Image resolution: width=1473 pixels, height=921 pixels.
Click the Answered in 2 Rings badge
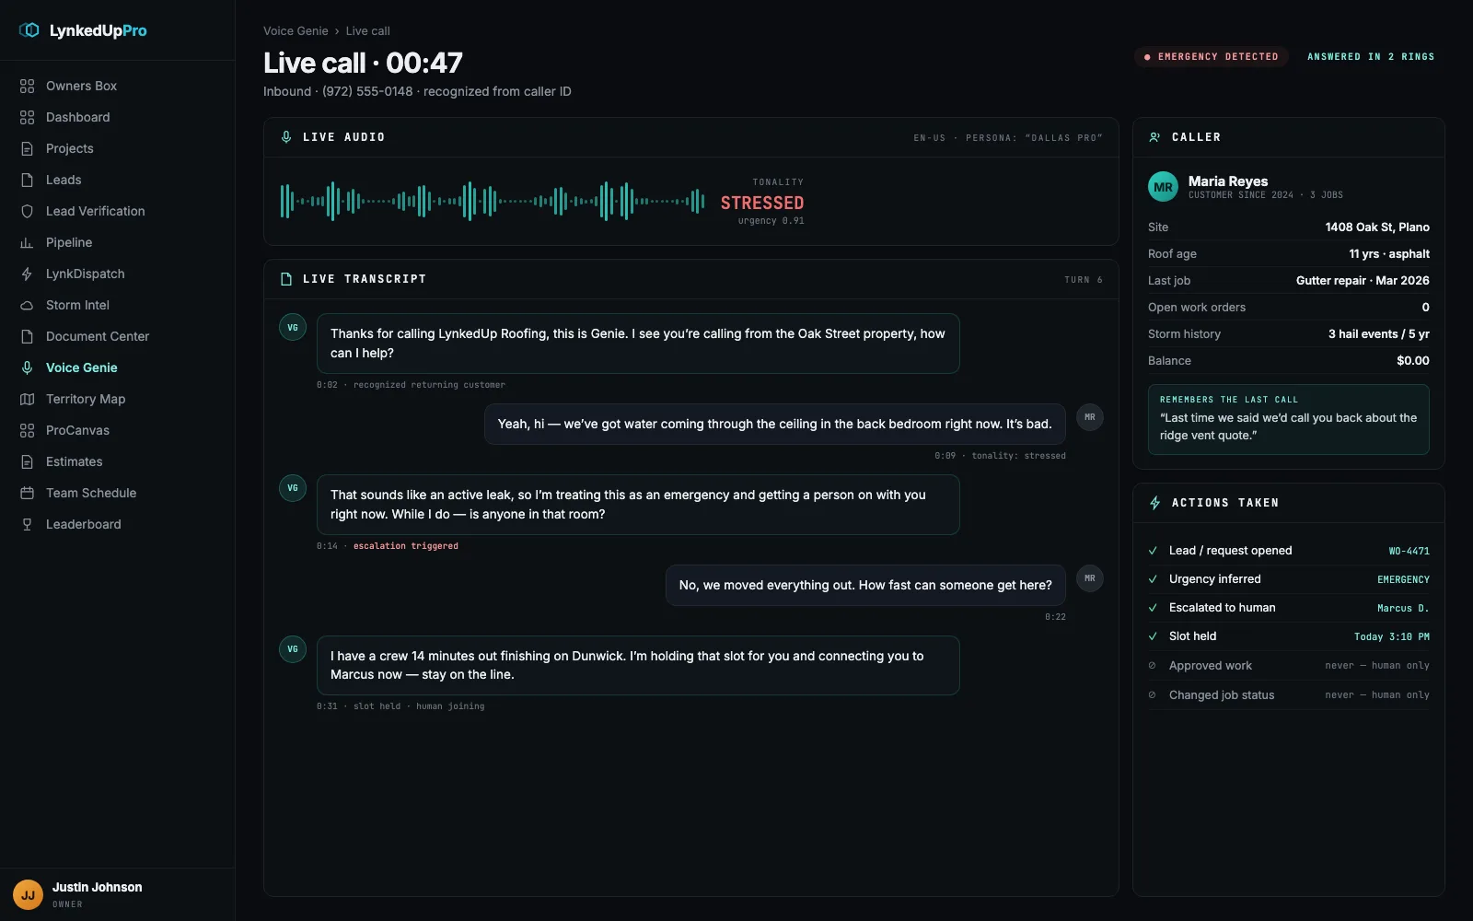tap(1371, 57)
